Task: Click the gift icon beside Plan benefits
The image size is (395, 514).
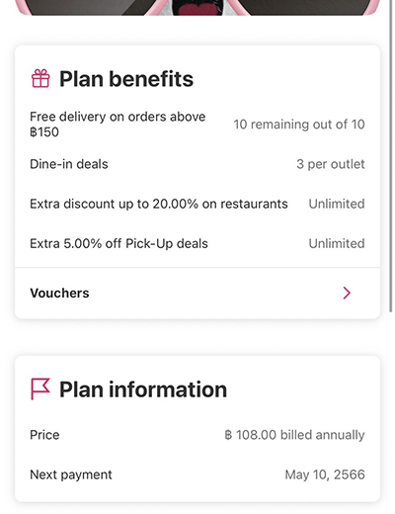Action: (x=40, y=78)
